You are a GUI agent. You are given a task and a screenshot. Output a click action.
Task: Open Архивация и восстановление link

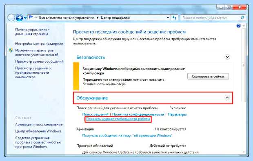pos(39,124)
